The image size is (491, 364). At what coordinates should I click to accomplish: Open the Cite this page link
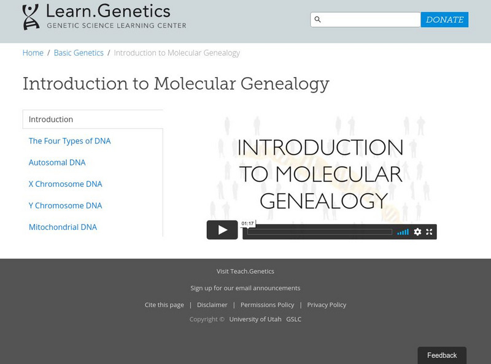[164, 305]
